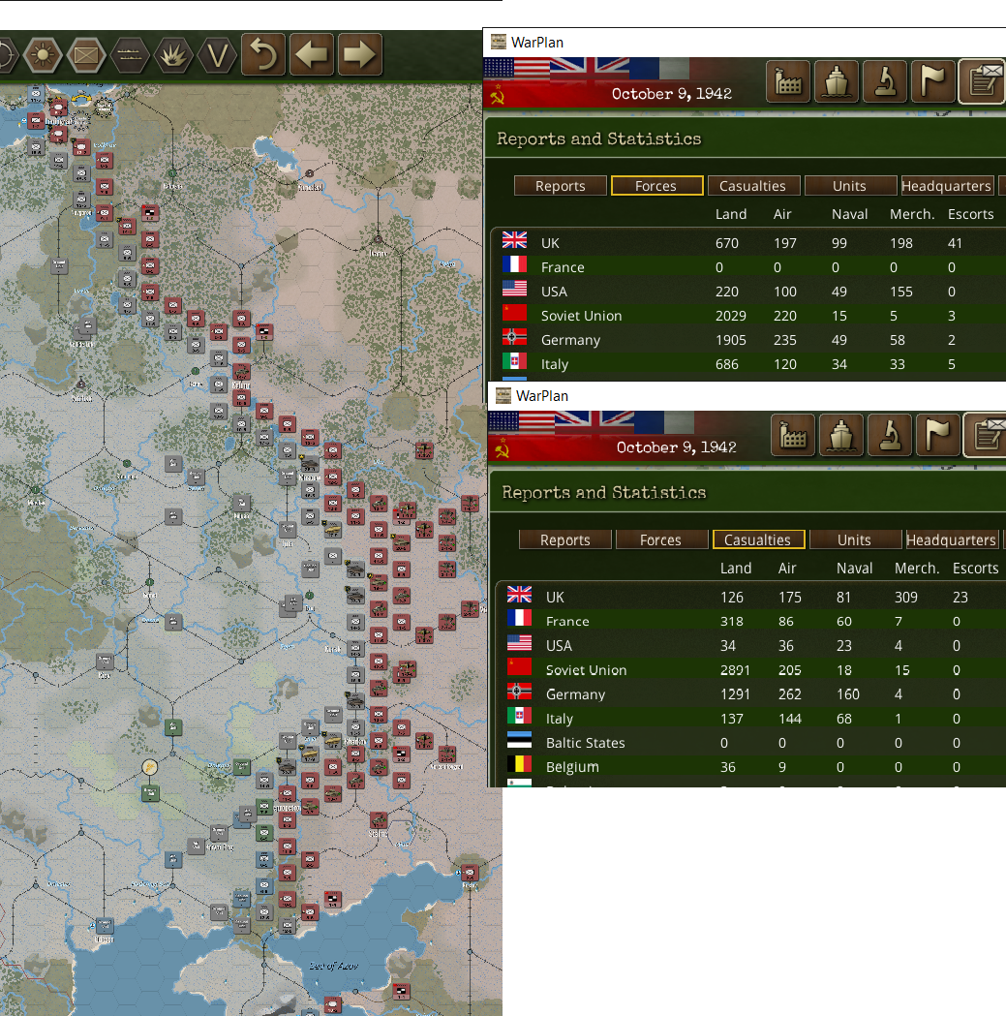Go to previous unit with left arrow
Viewport: 1006px width, 1016px height.
point(312,54)
